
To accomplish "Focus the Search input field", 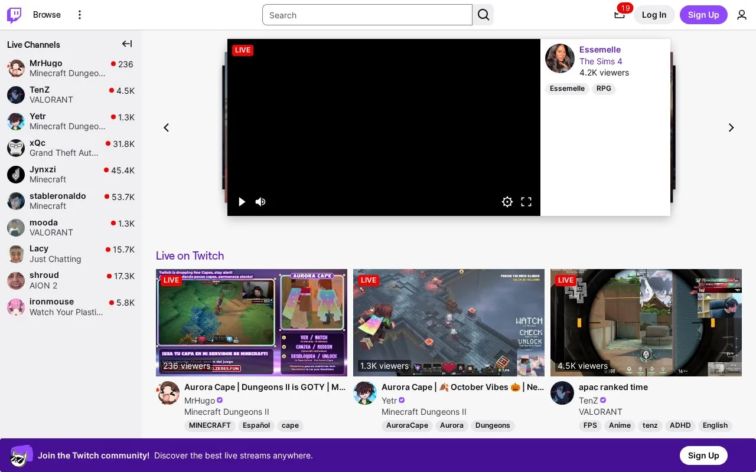I will (367, 15).
